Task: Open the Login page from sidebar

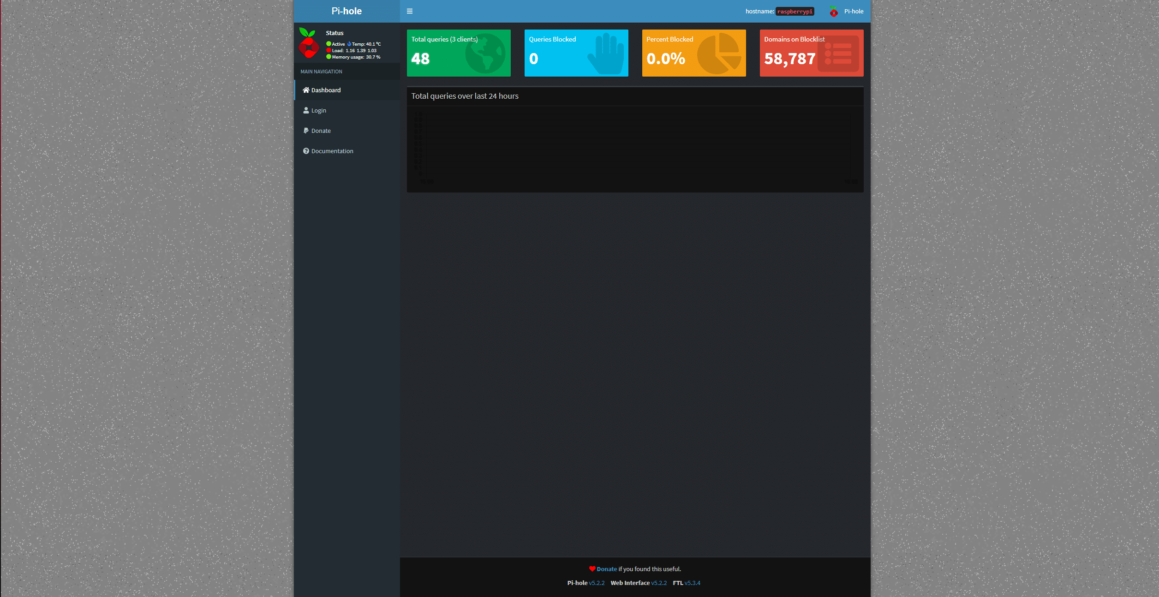Action: [318, 110]
